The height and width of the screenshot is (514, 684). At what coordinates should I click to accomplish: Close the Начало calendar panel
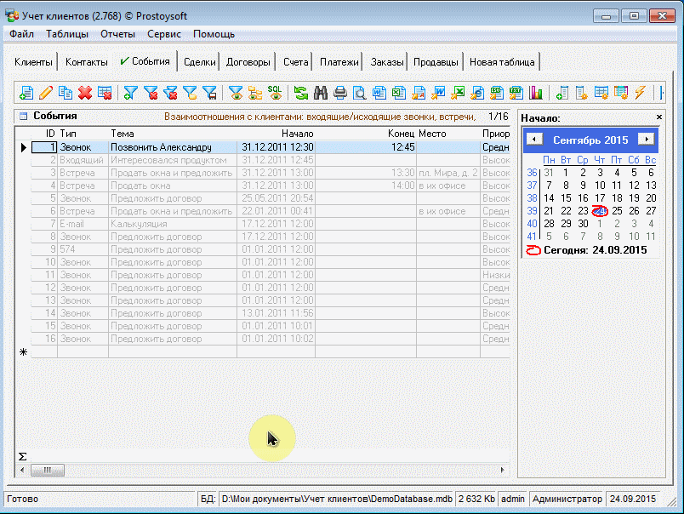[659, 117]
